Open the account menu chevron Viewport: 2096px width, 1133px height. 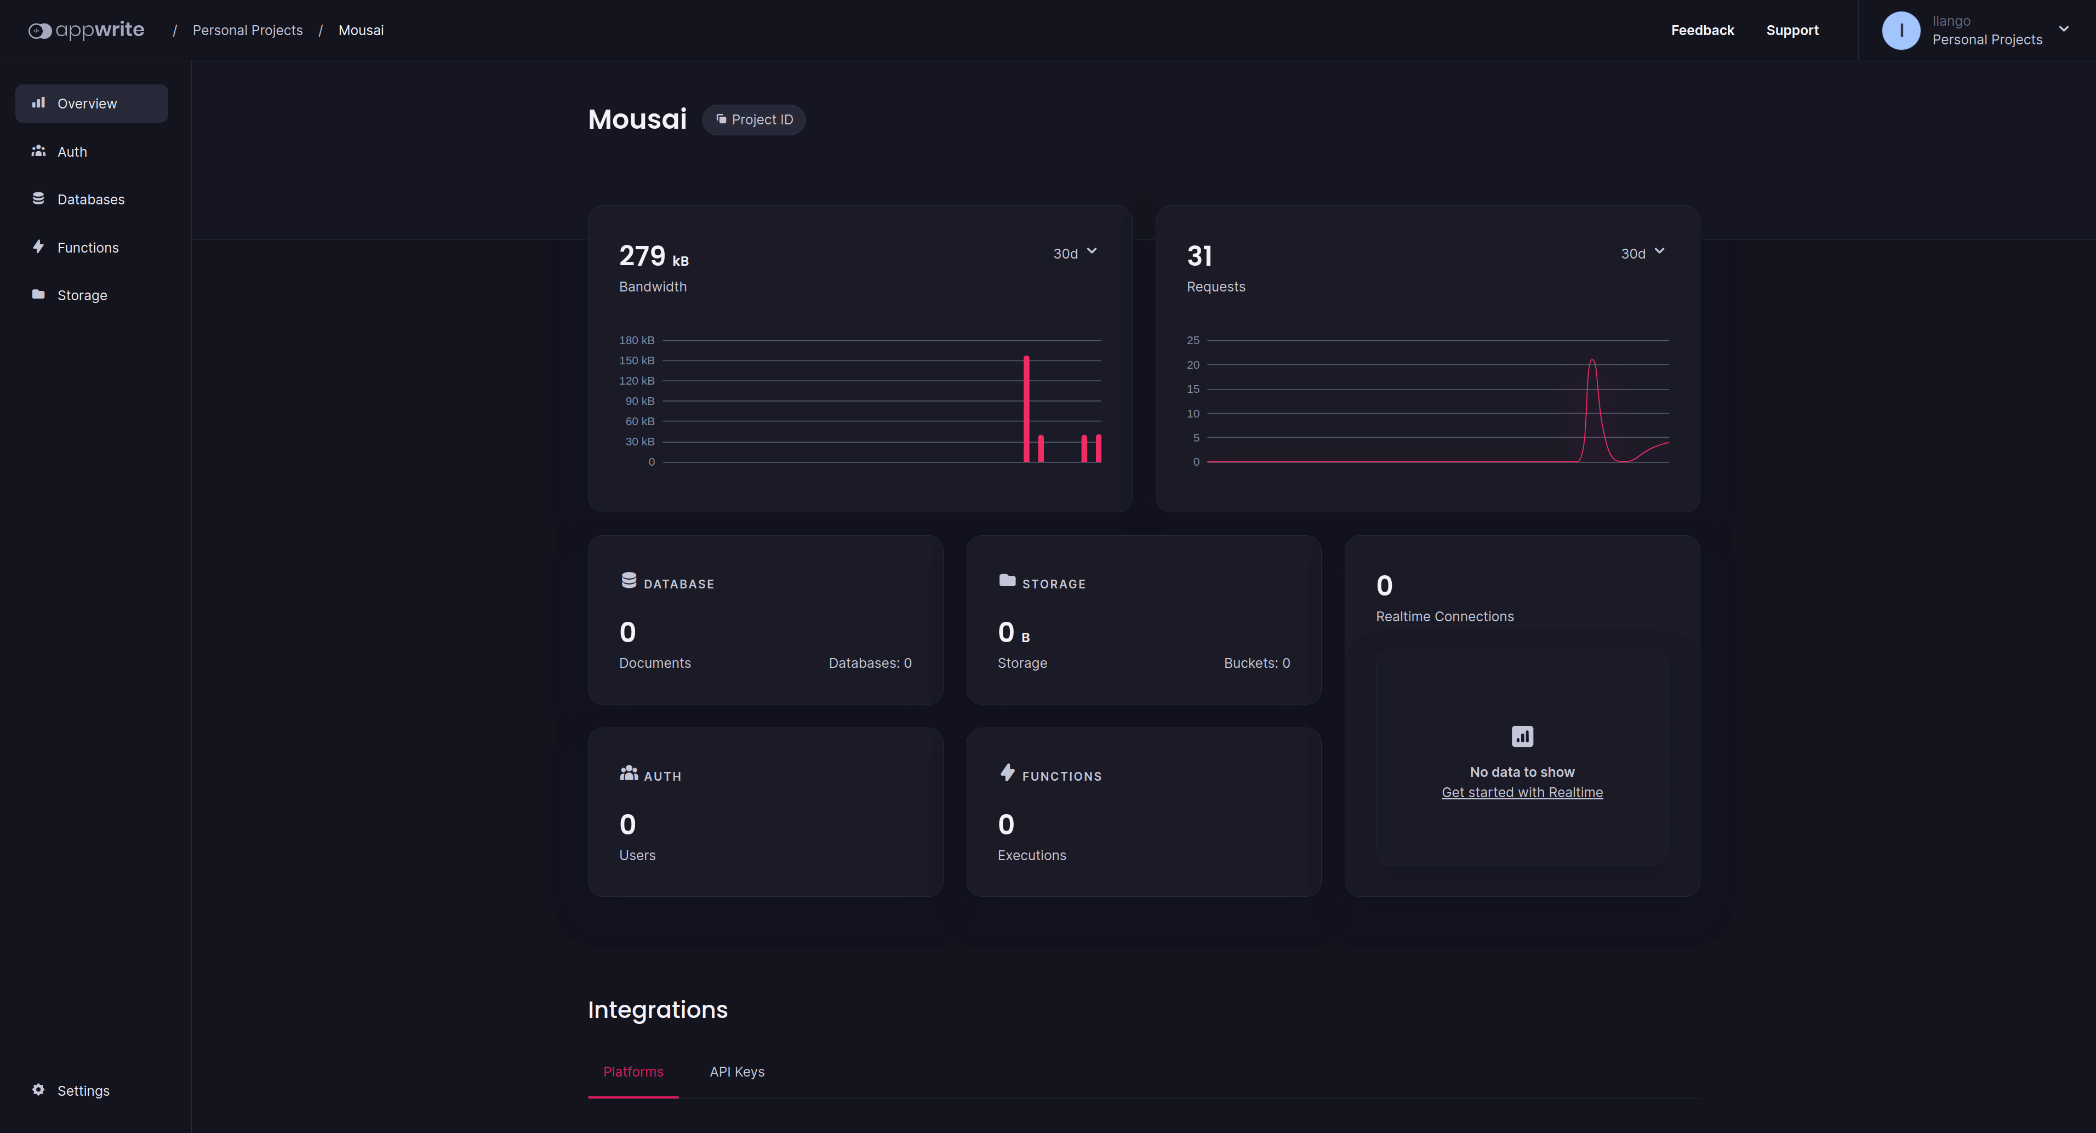pyautogui.click(x=2064, y=28)
